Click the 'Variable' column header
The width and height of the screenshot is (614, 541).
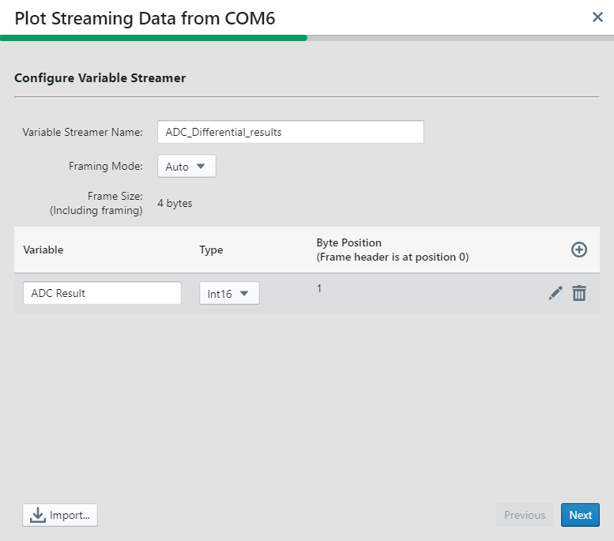pyautogui.click(x=43, y=250)
